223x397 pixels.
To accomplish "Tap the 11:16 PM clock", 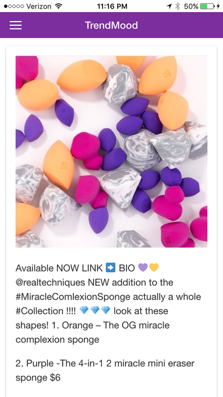I will 112,6.
